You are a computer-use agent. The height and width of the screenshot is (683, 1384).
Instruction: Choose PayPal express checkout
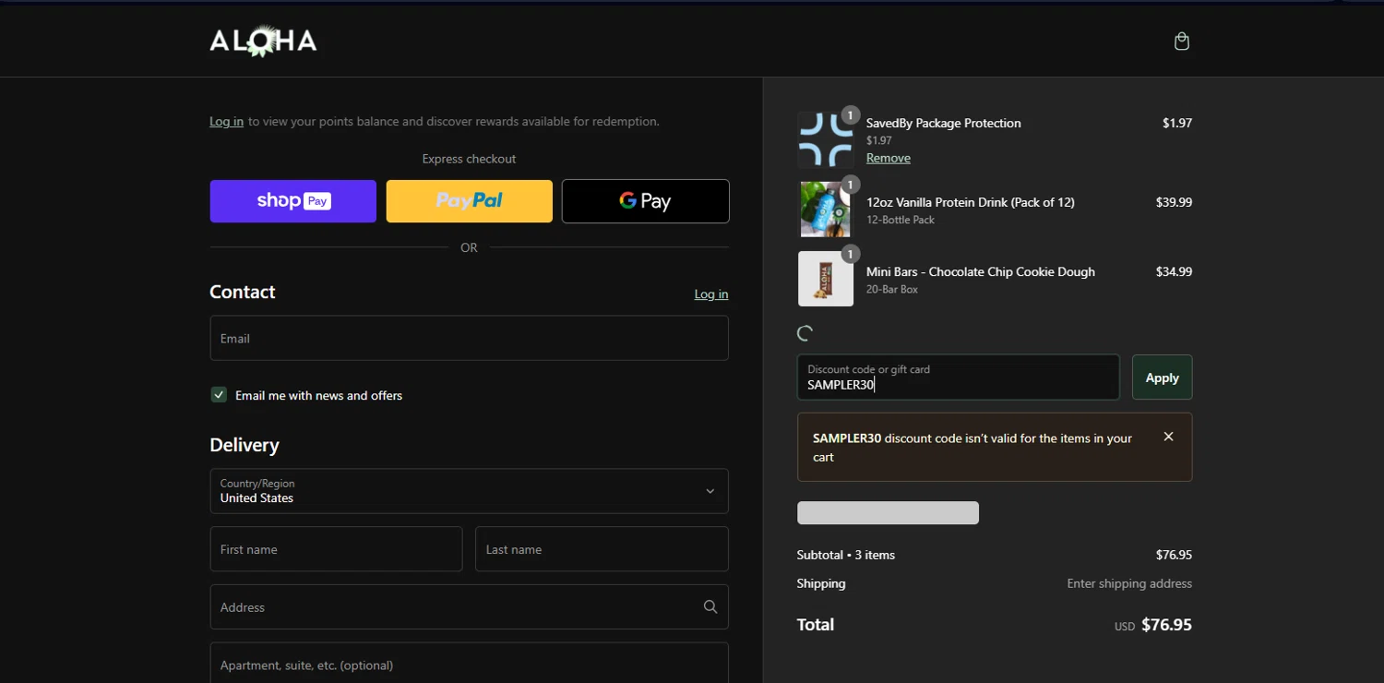469,201
